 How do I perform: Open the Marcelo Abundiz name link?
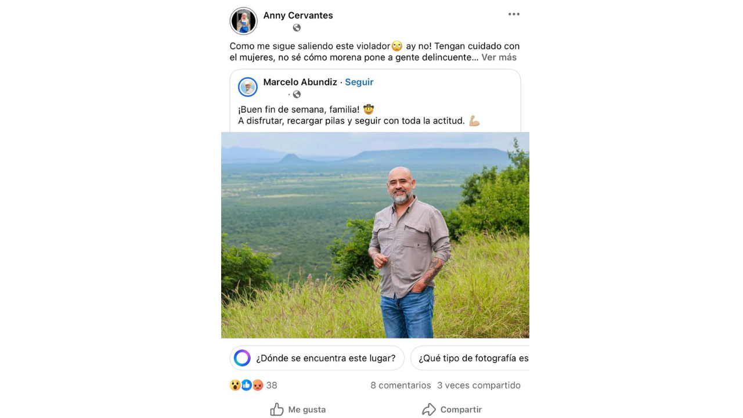300,82
